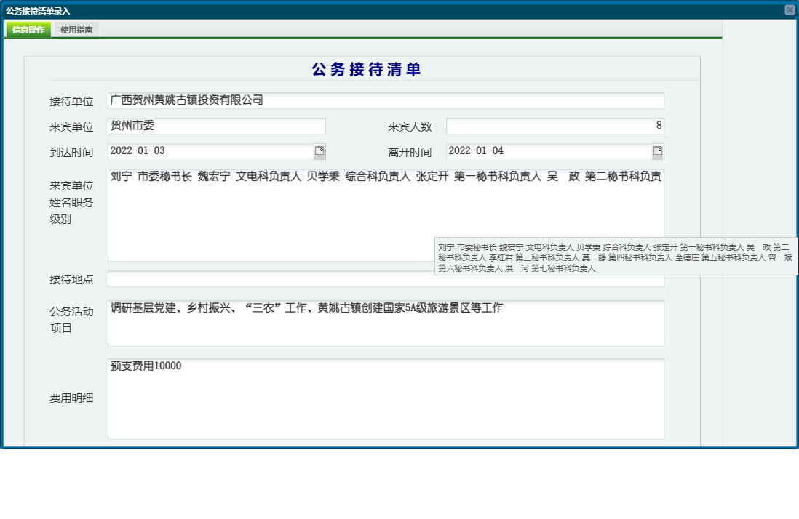Click the empty 接待地点 field
Viewport: 799px width, 519px height.
coord(386,279)
